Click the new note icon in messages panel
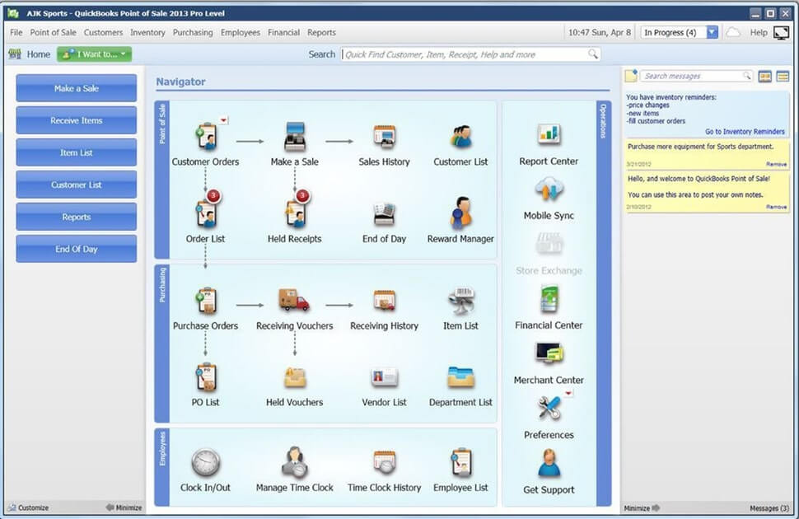The image size is (799, 519). coord(631,76)
